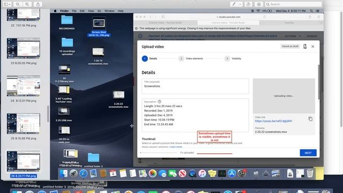This screenshot has height=193, width=343.
Task: Open Launchpad from the Dock
Action: tap(73, 174)
